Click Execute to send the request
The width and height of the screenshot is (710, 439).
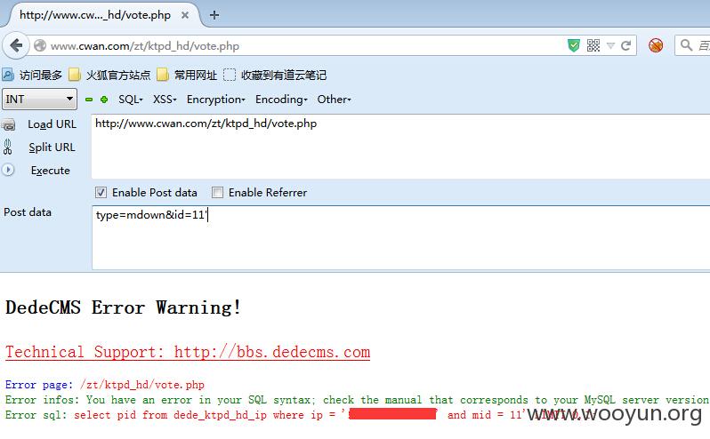(x=50, y=171)
